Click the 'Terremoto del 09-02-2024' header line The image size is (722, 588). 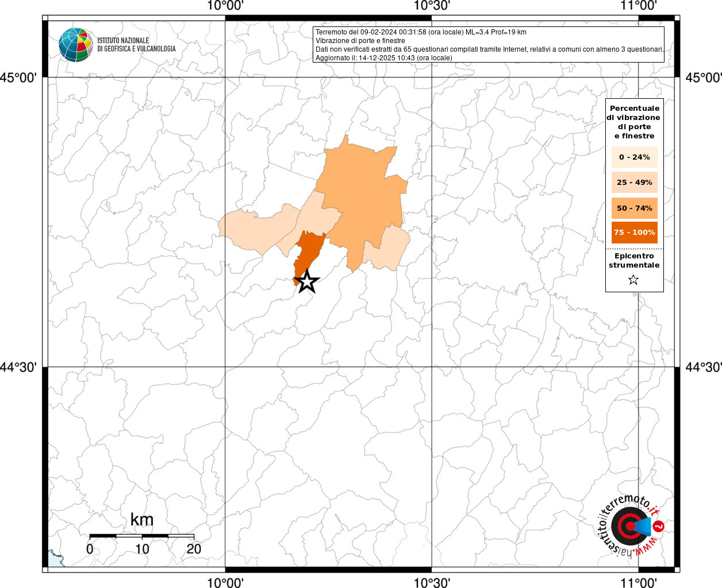(421, 32)
